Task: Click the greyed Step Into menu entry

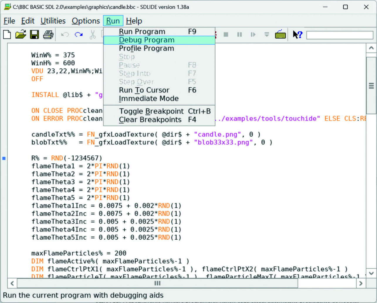Action: 159,73
